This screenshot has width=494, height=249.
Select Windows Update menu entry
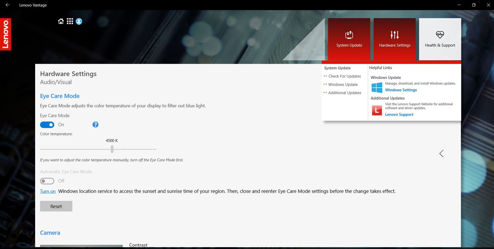coord(343,85)
